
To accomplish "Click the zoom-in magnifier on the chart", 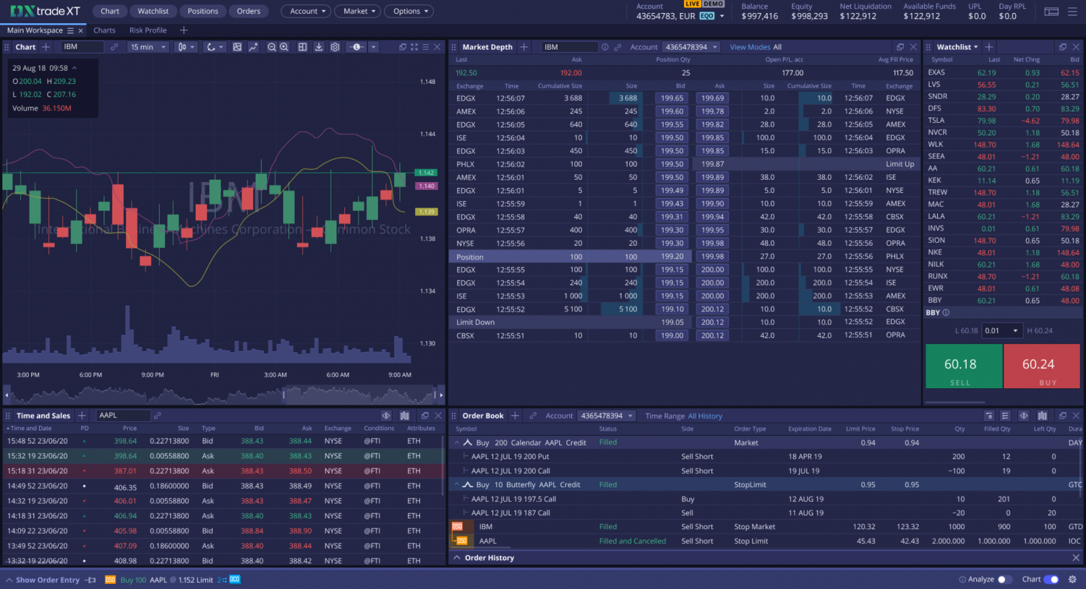I will [284, 47].
